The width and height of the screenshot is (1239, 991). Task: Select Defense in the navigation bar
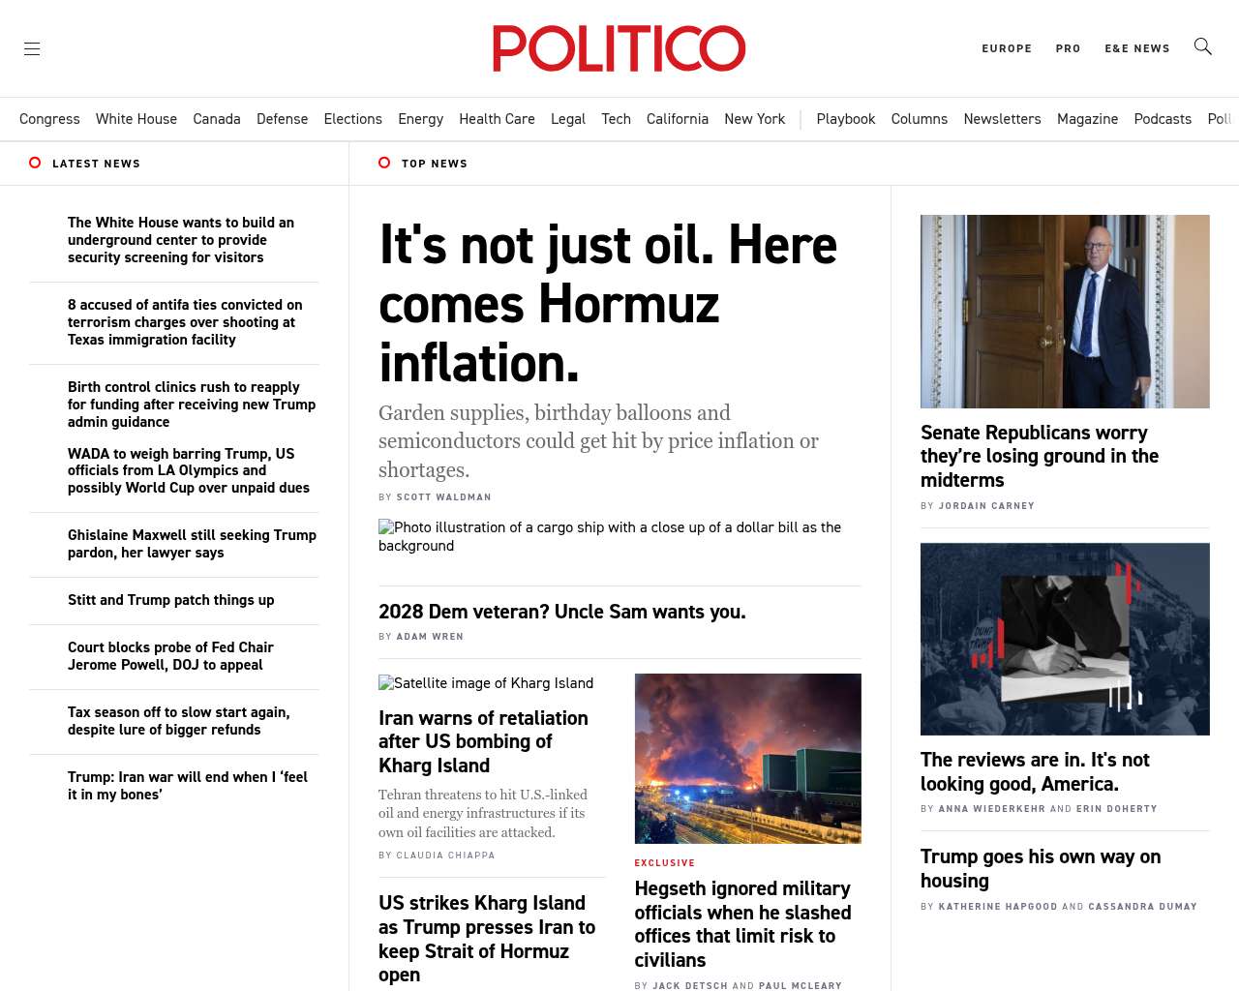[x=282, y=119]
